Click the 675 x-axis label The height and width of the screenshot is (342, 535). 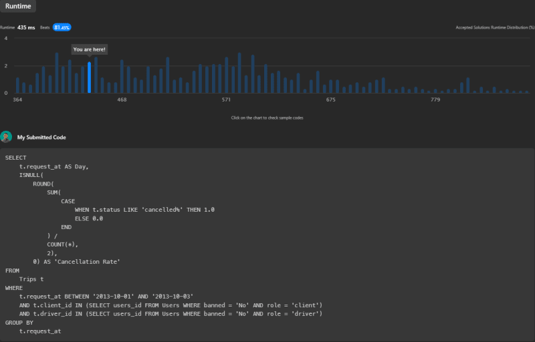[x=330, y=100]
